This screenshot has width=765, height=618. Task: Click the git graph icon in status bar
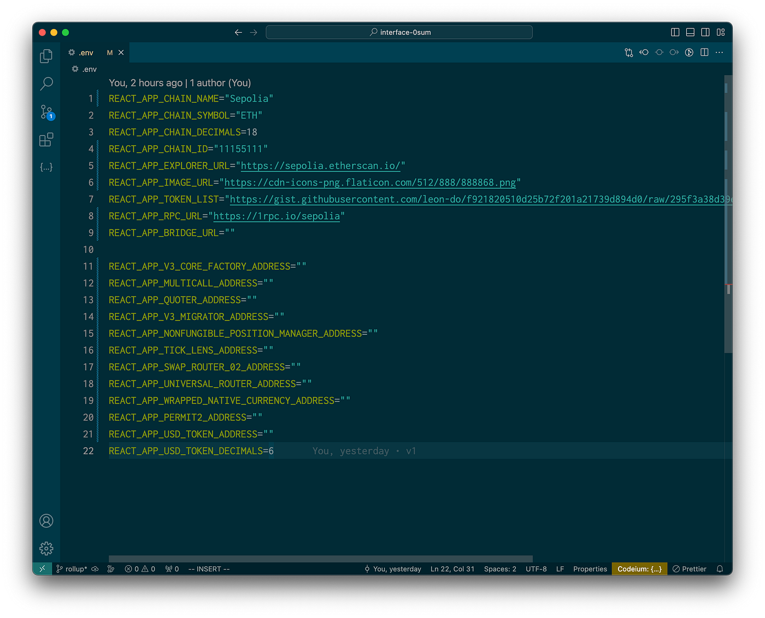click(111, 569)
